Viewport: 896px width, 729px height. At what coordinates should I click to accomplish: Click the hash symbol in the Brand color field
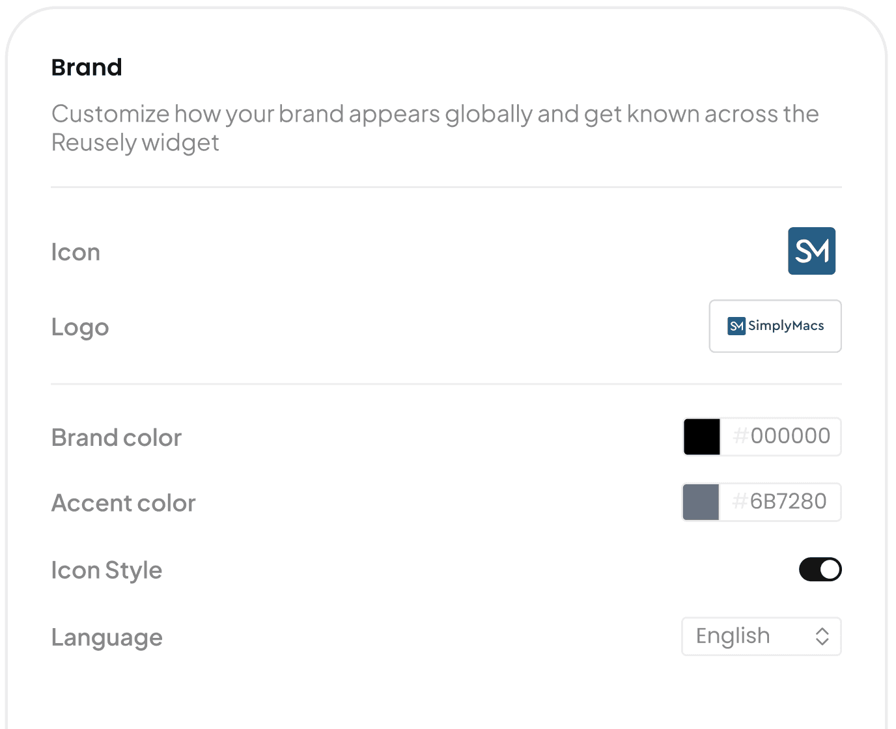click(740, 436)
